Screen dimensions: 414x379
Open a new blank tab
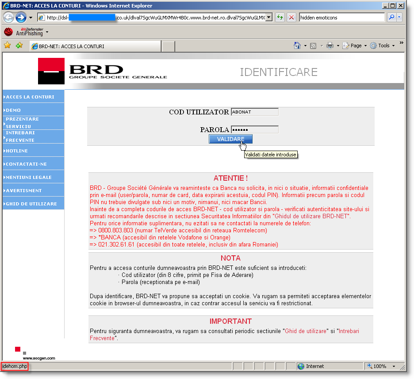pos(168,46)
